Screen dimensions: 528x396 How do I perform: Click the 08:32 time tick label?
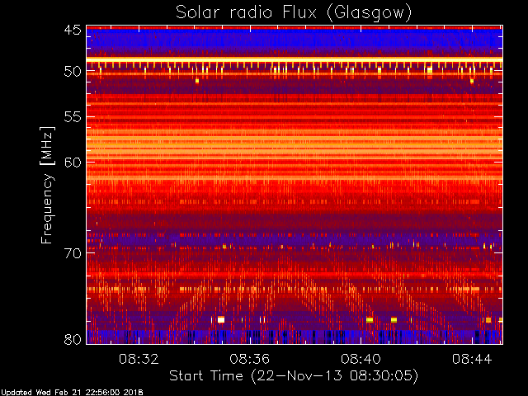point(139,360)
